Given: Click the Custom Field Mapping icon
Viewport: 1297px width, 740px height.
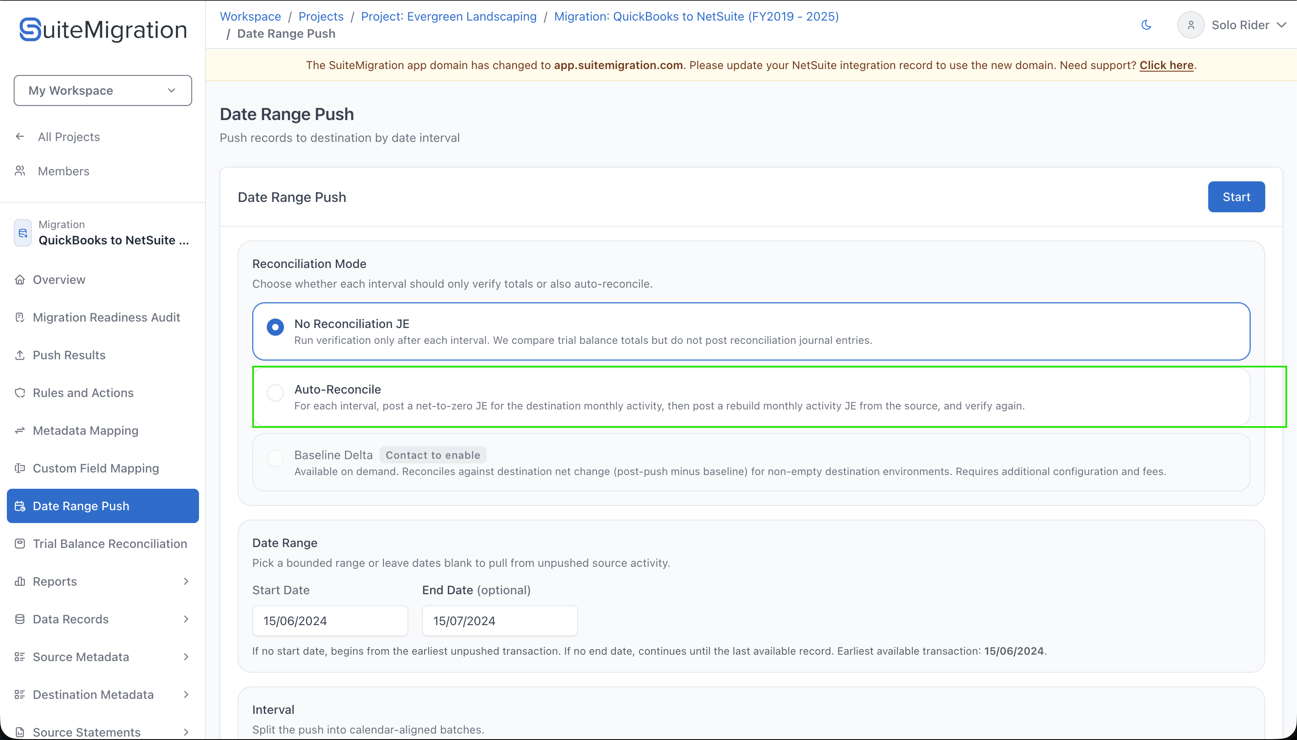Looking at the screenshot, I should point(20,468).
